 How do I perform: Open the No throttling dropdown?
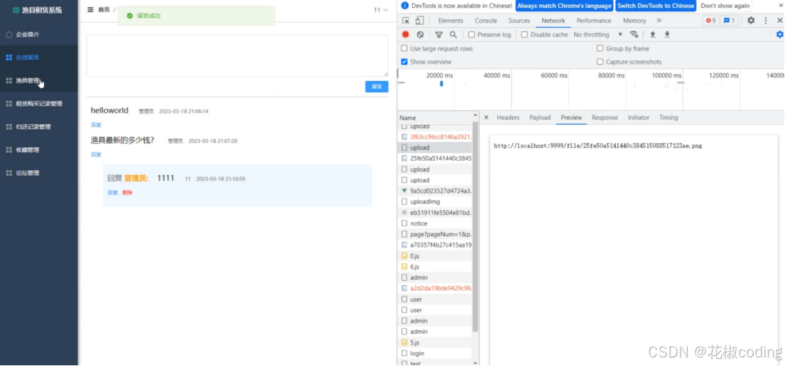598,35
